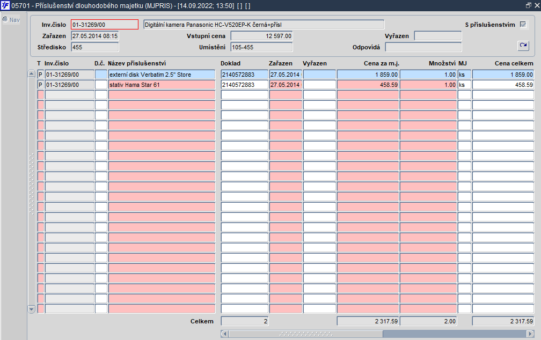Click the horizontal scrollbar right arrow
This screenshot has height=340, width=541.
(x=531, y=334)
